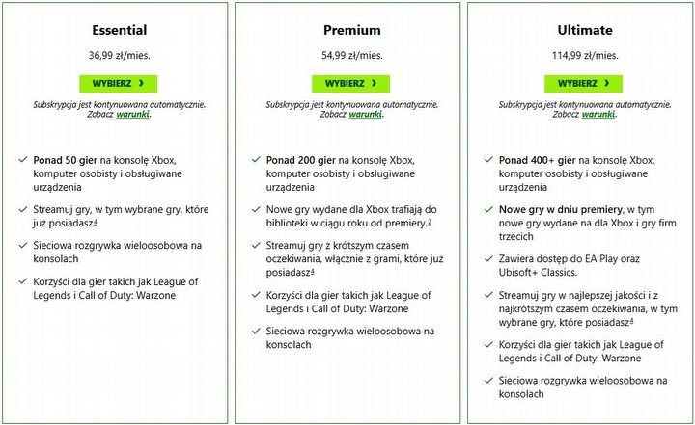
Task: Click the checkmark next to 'Nowe gry w dniu premiery'
Action: 487,209
